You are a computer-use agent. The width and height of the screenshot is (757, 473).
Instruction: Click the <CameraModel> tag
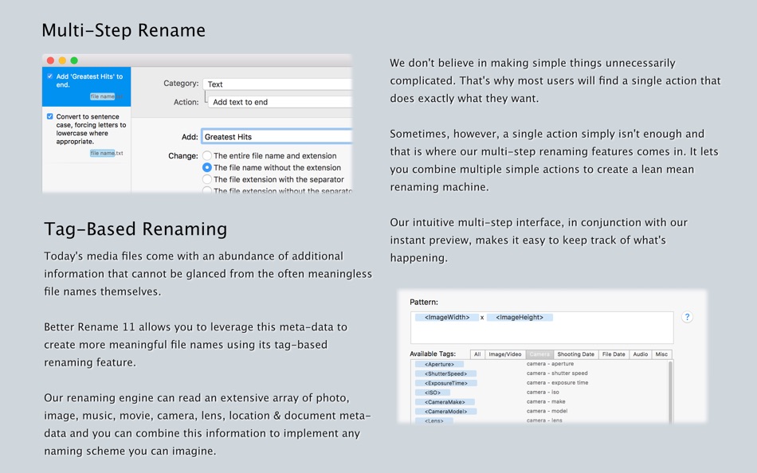click(x=445, y=411)
